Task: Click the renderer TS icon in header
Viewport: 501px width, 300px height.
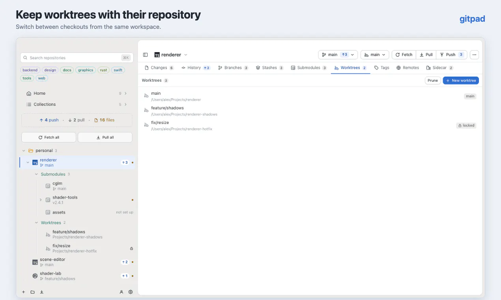Action: click(157, 55)
